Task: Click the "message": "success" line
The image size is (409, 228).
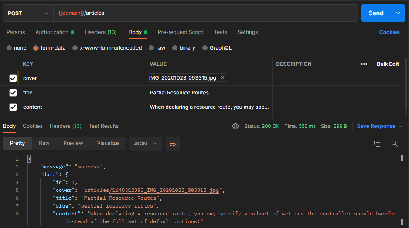Action: [x=73, y=167]
